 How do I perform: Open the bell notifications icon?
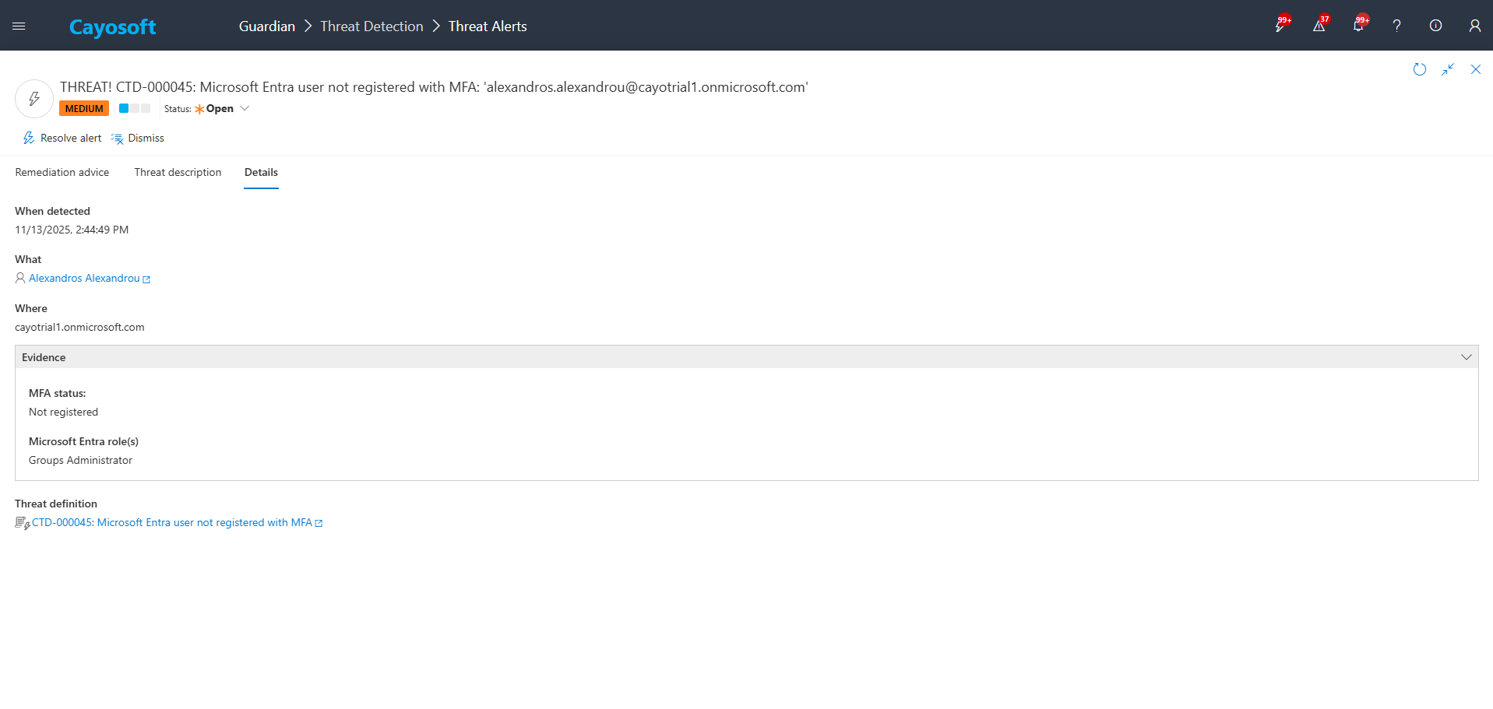click(x=1357, y=26)
